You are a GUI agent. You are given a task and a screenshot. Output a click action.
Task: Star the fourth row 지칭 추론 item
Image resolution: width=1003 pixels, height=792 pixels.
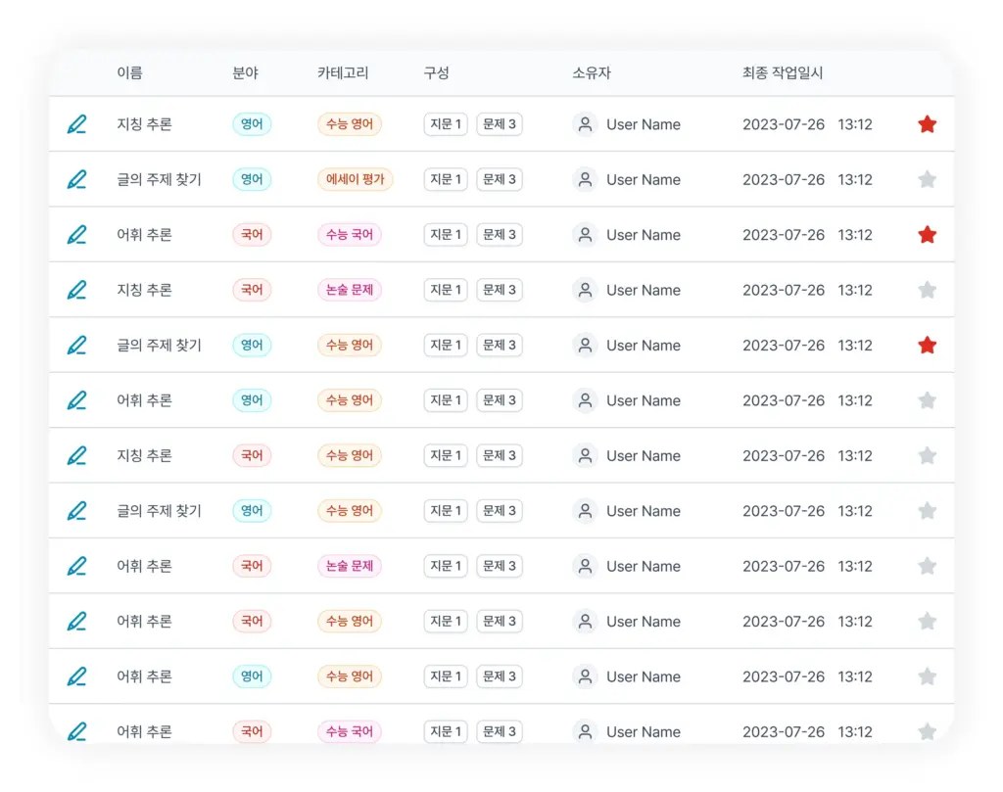927,290
